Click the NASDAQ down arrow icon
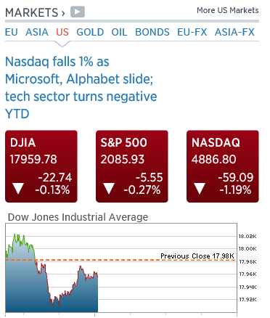Screen dimensions: 270x318 [x=200, y=188]
